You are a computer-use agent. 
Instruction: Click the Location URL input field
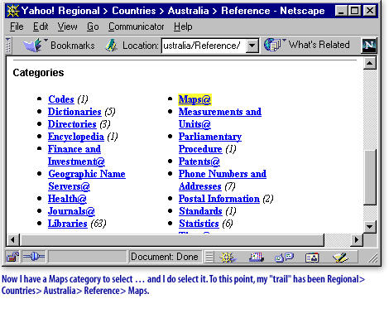(x=204, y=46)
